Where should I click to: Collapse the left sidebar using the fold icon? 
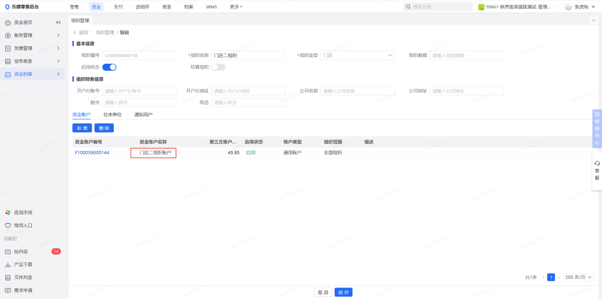click(x=58, y=22)
